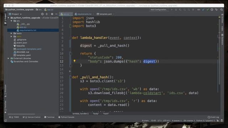Open Project panel settings gear
Image resolution: width=228 pixels, height=128 pixels.
(52, 14)
